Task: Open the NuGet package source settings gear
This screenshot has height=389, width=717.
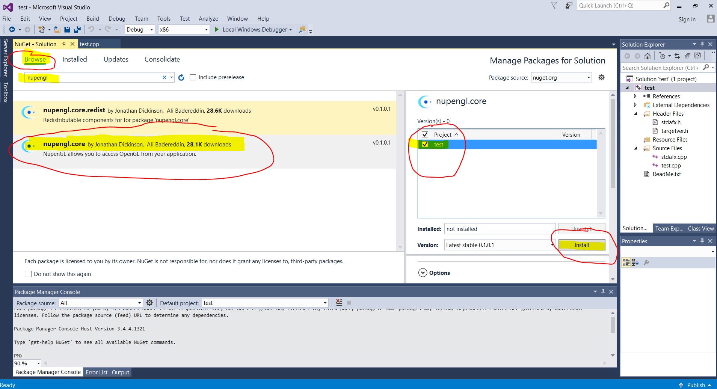Action: (601, 77)
